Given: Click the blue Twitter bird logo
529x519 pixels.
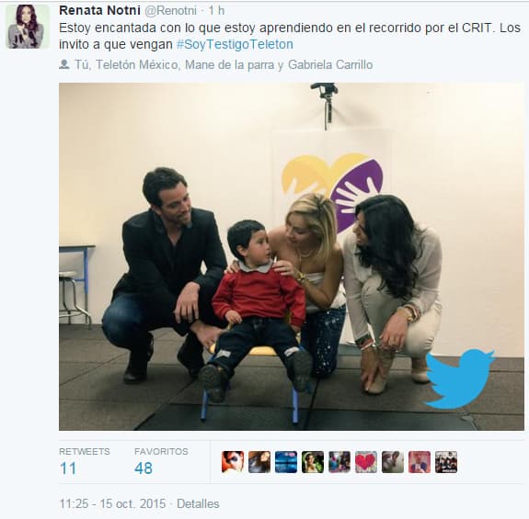Looking at the screenshot, I should coord(459,378).
